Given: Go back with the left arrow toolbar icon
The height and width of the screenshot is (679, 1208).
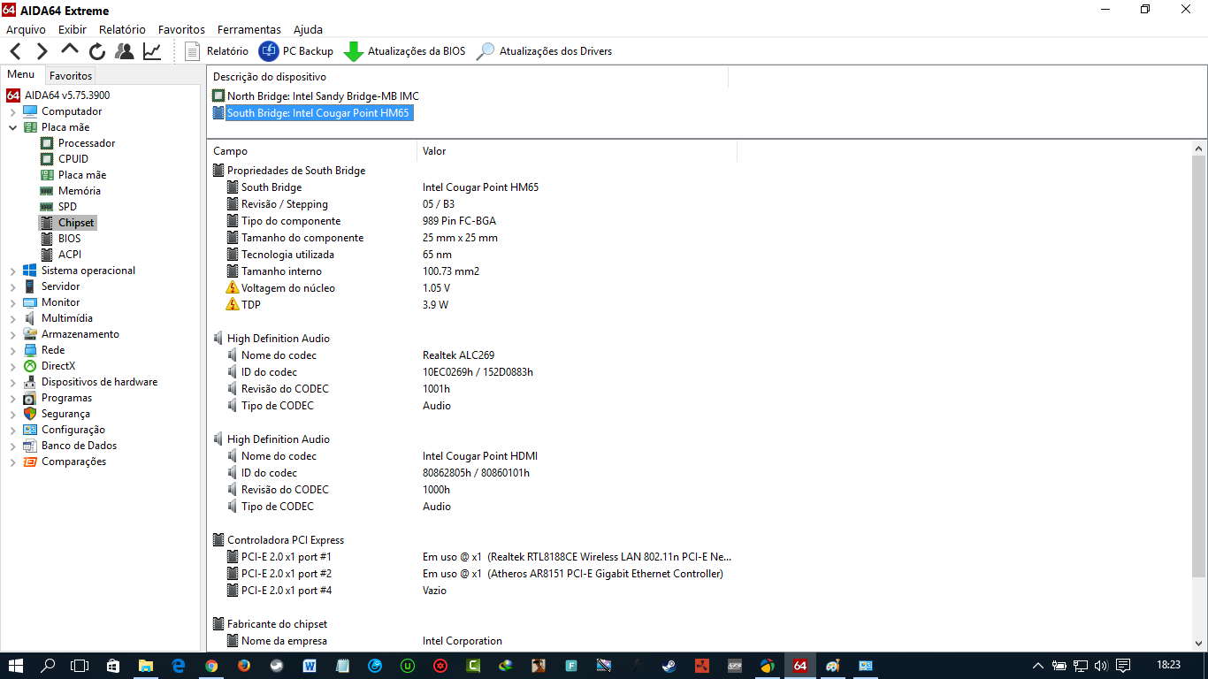Looking at the screenshot, I should (x=15, y=51).
